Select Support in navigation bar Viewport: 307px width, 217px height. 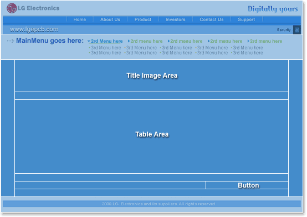(247, 19)
